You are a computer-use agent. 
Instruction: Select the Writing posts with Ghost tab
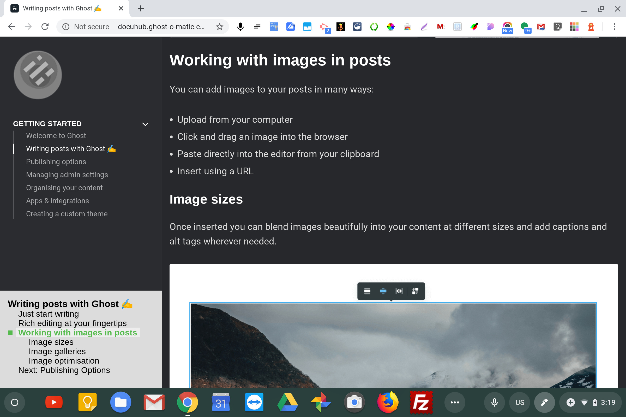pyautogui.click(x=67, y=9)
